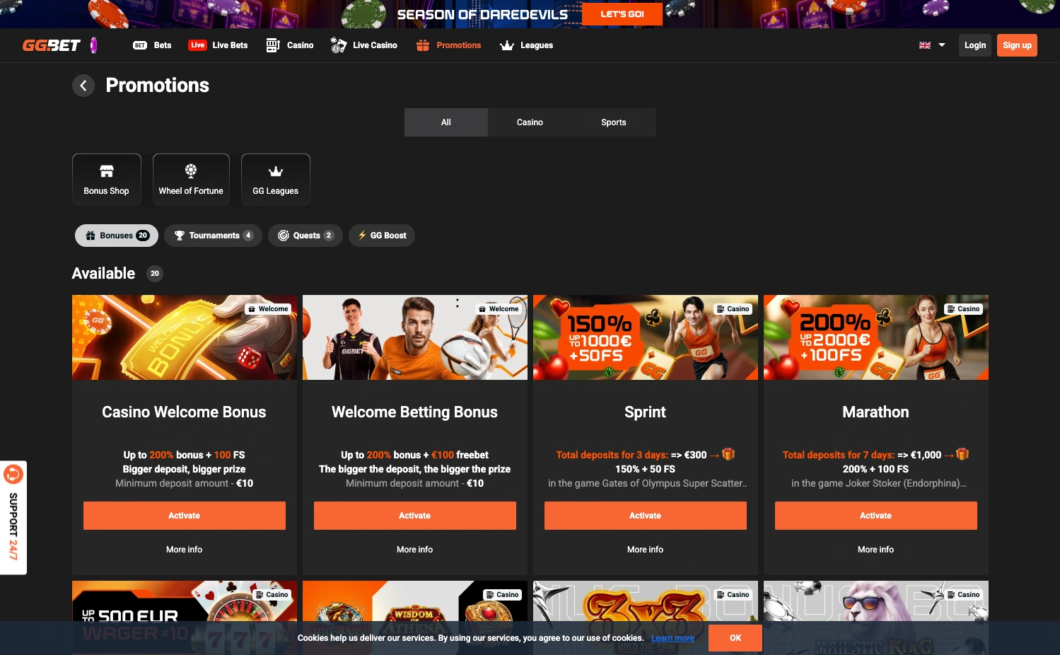Switch to the Sports promotions tab
The image size is (1060, 655).
pos(614,122)
